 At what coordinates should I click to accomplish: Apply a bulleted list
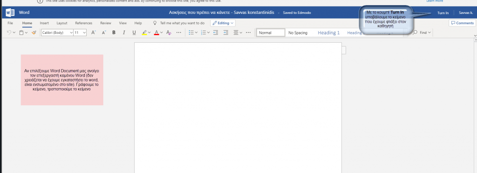[x=191, y=32]
